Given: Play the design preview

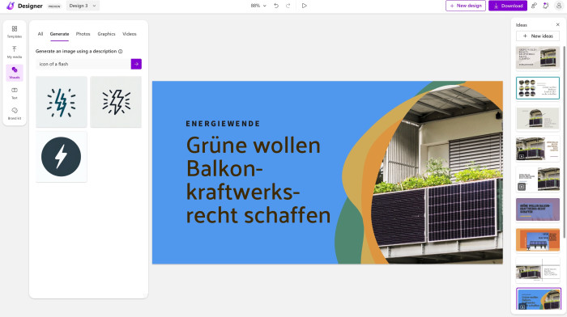Looking at the screenshot, I should (x=304, y=6).
